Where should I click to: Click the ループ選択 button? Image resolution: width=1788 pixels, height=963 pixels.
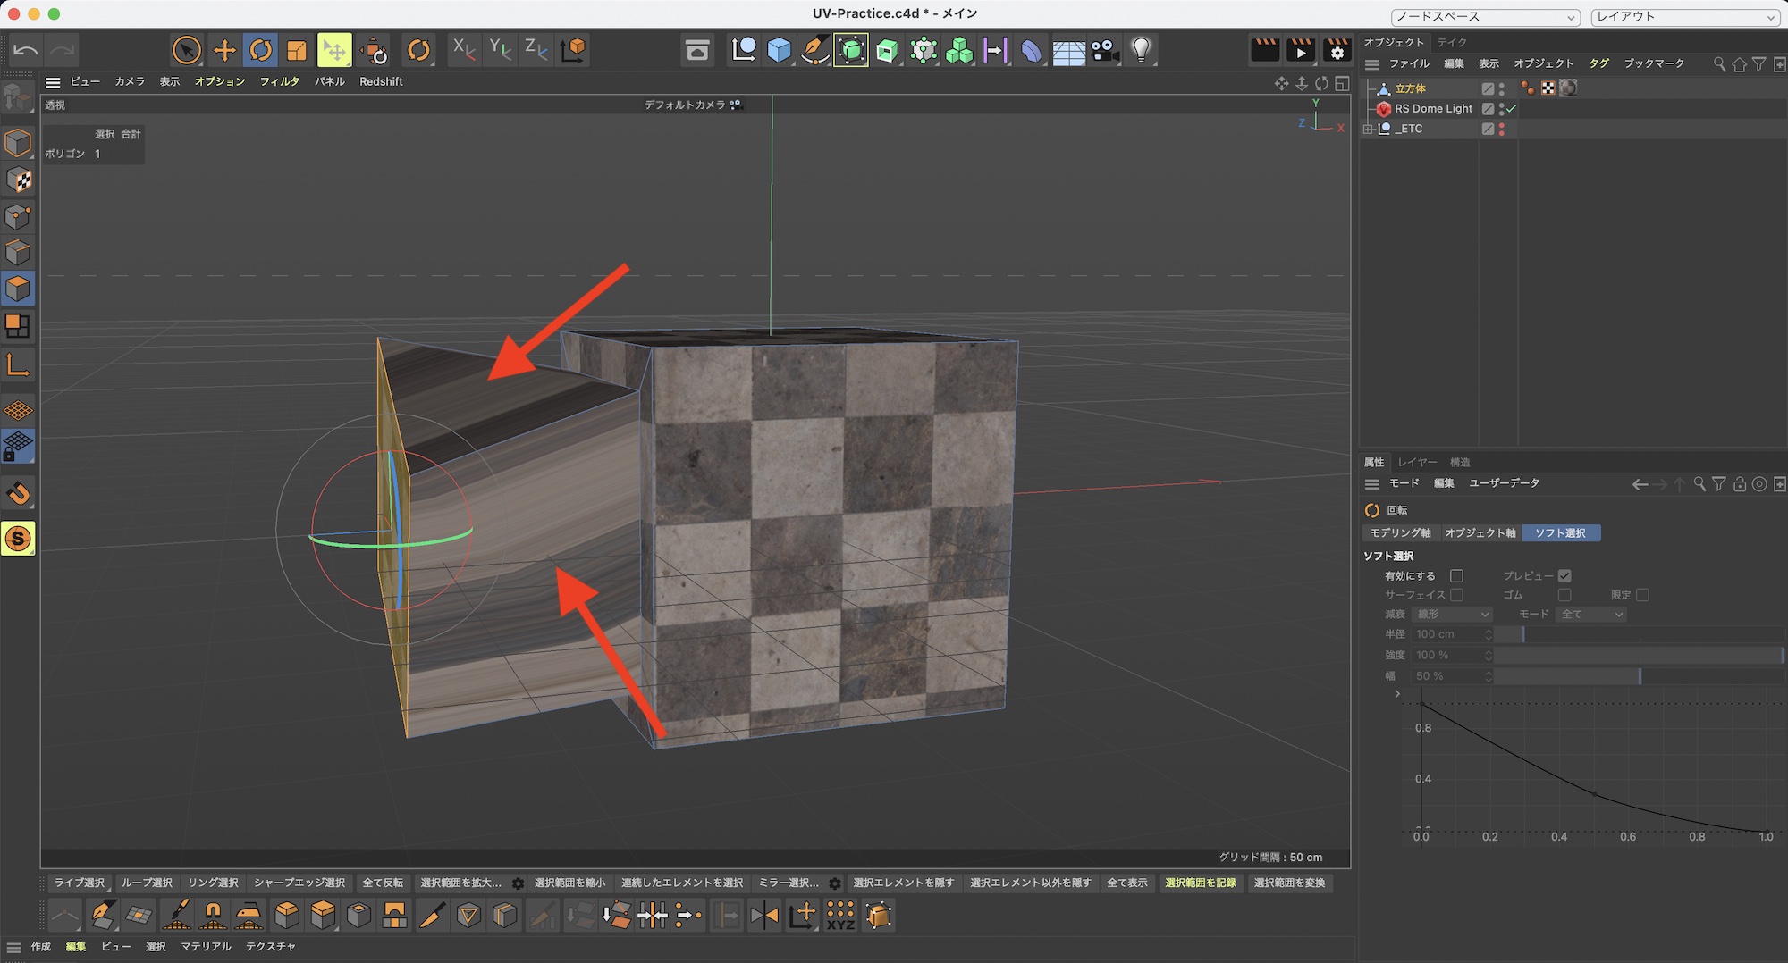click(x=147, y=883)
